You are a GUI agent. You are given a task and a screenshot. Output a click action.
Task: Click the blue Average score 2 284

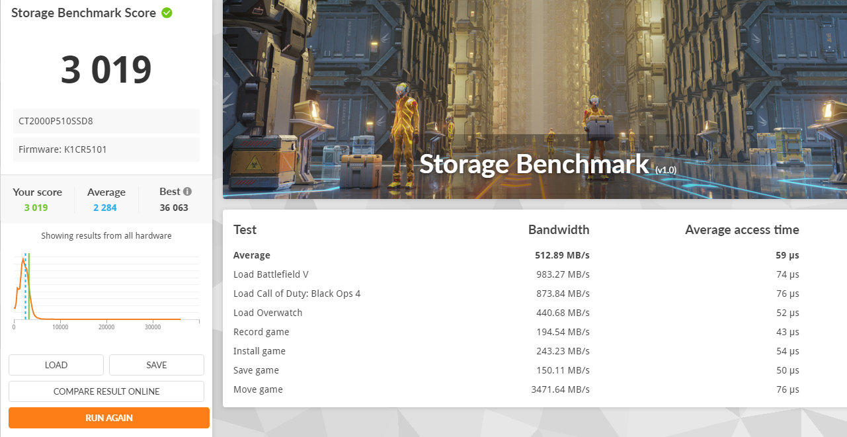click(x=105, y=208)
